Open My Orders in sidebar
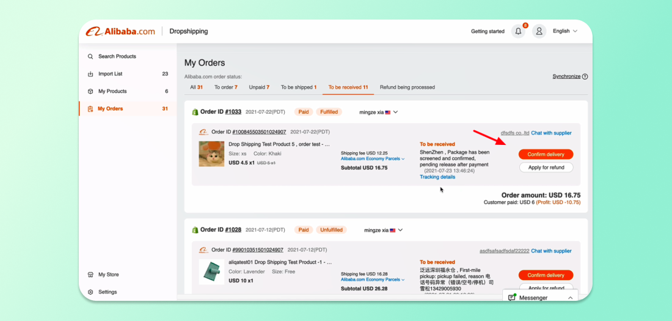Viewport: 672px width, 321px height. coord(127,109)
